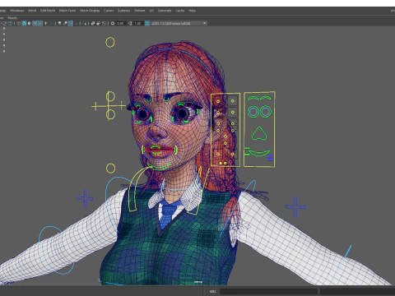Toggle X-ray active components
The width and height of the screenshot is (395, 296).
98,23
